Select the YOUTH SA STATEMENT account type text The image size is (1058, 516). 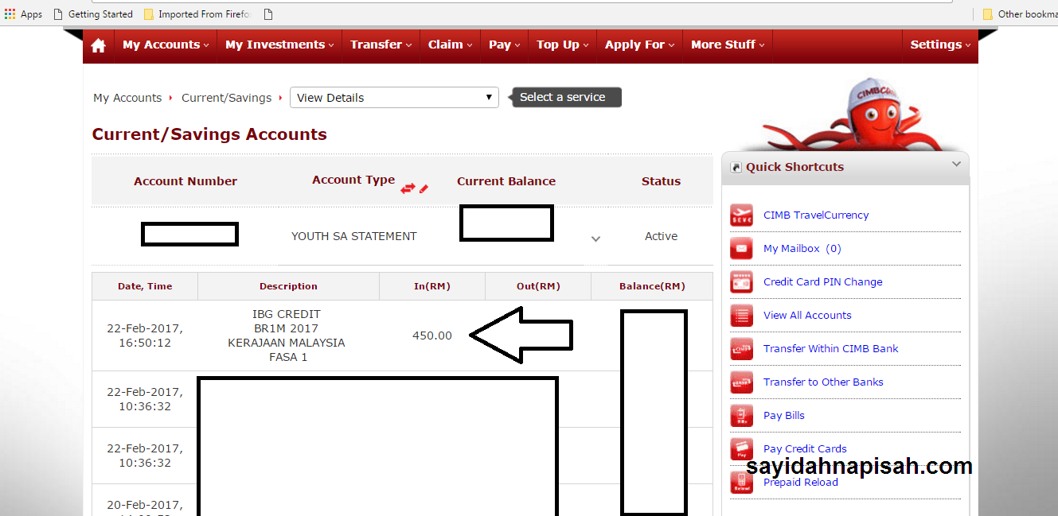pos(353,236)
